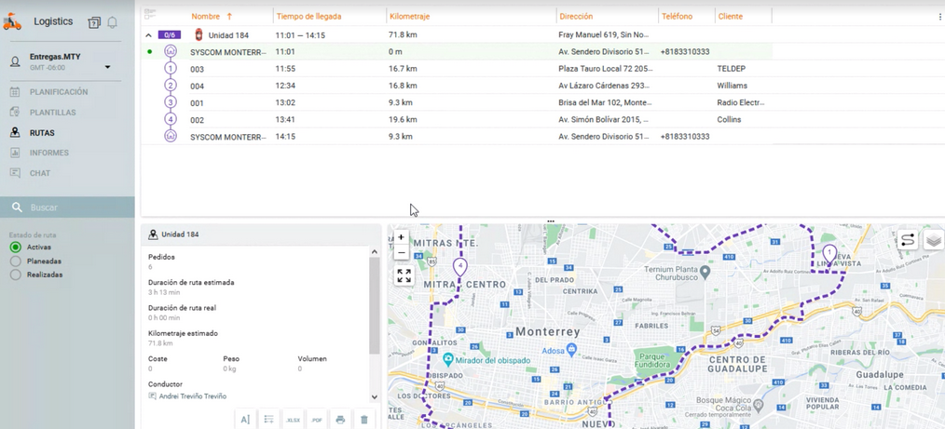The width and height of the screenshot is (945, 429).
Task: Open the table options kebab menu
Action: [x=939, y=17]
